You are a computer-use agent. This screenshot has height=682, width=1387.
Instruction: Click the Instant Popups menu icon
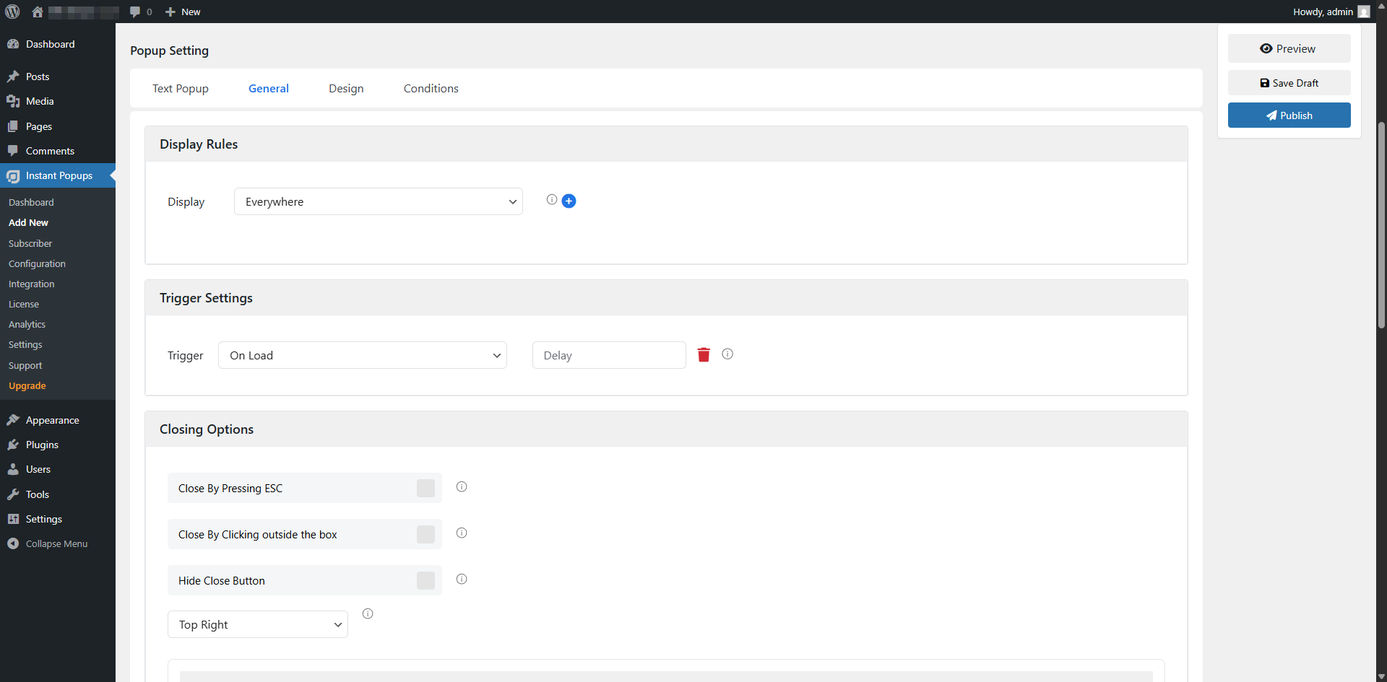click(x=13, y=176)
